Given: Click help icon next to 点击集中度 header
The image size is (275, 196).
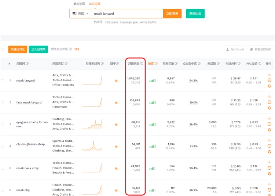Looking at the screenshot, I should [x=199, y=64].
